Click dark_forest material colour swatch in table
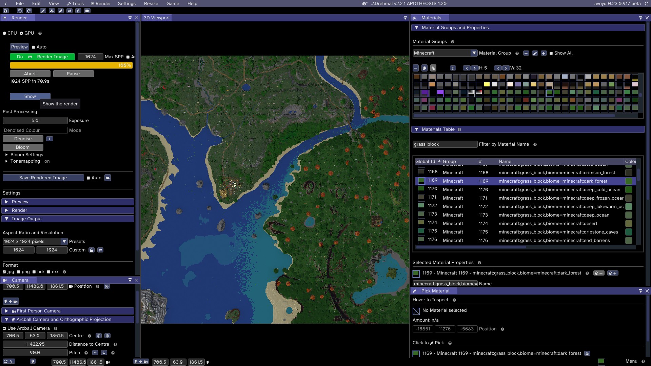The height and width of the screenshot is (366, 651). (x=628, y=181)
